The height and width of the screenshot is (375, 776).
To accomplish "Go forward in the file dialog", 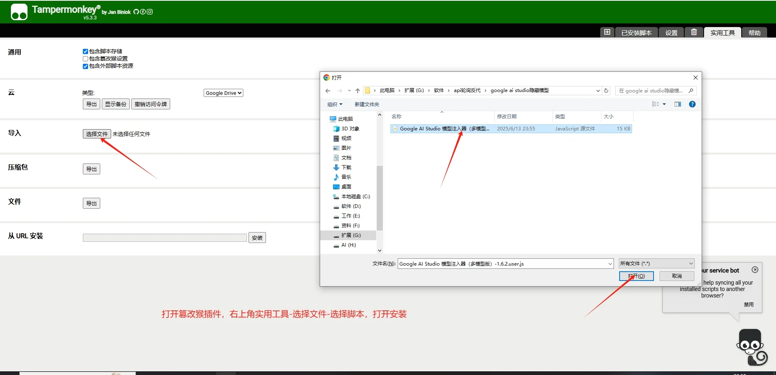I will coord(339,91).
